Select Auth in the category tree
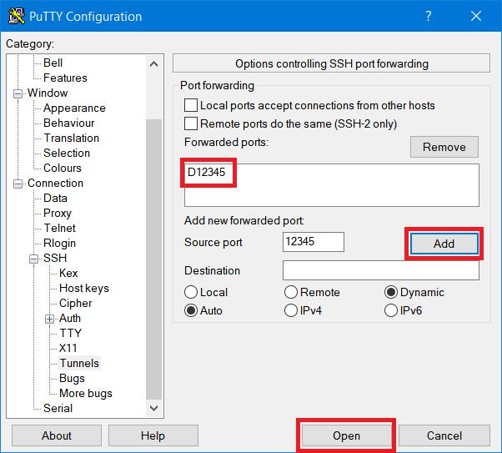 pyautogui.click(x=70, y=319)
